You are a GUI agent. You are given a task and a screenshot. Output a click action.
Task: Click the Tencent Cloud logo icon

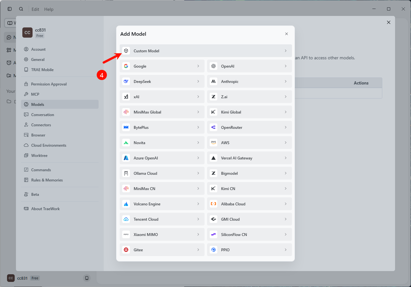[126, 219]
